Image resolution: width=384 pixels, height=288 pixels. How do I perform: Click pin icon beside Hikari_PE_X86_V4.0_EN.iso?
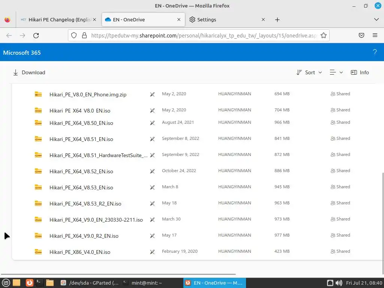152,252
